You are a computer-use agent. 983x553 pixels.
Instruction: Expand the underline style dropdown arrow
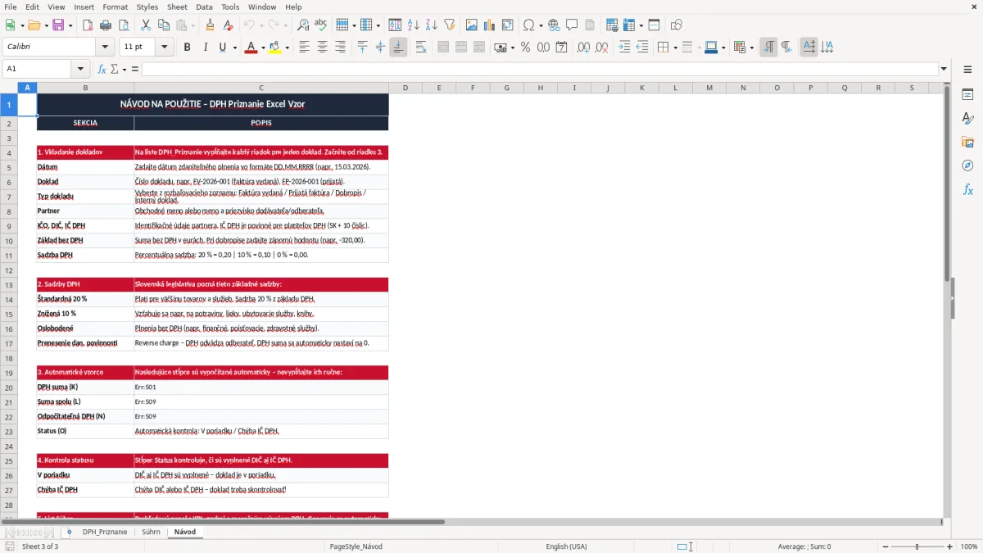[235, 48]
